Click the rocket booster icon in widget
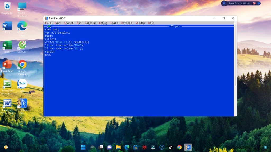This screenshot has width=271, height=152. (224, 3)
